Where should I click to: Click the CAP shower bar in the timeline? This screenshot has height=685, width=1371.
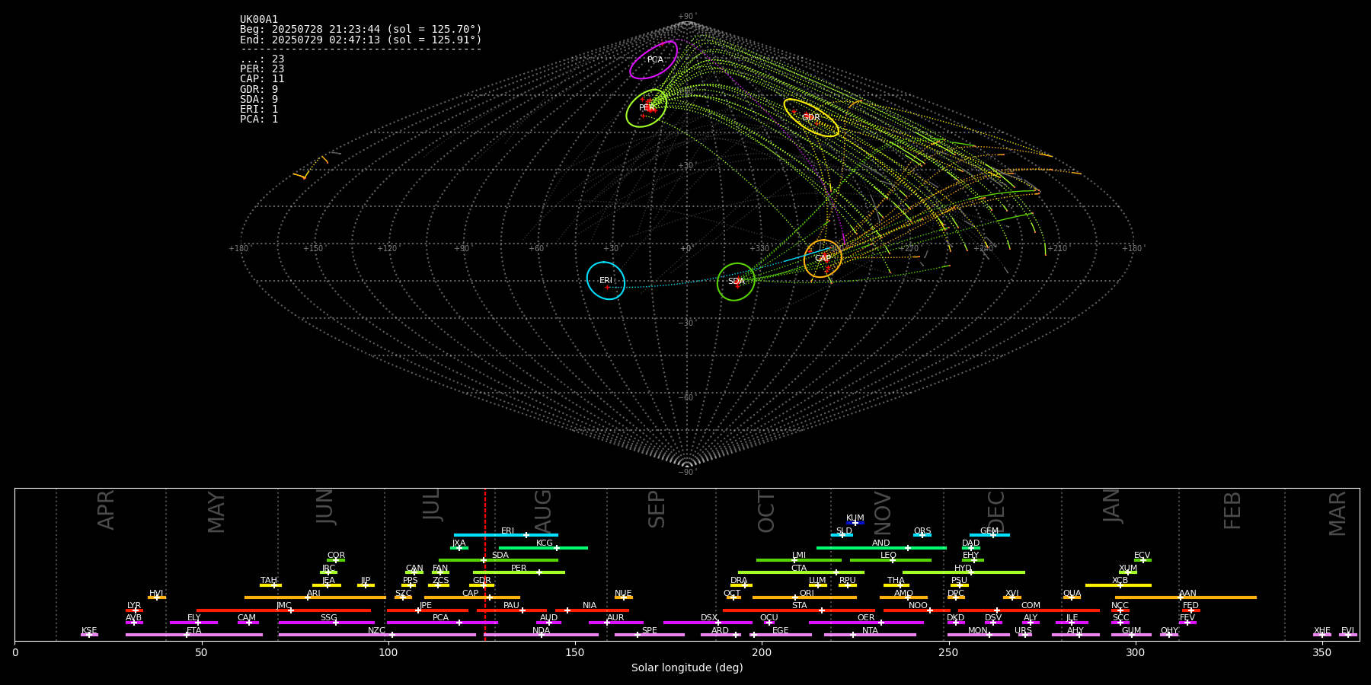pyautogui.click(x=472, y=597)
